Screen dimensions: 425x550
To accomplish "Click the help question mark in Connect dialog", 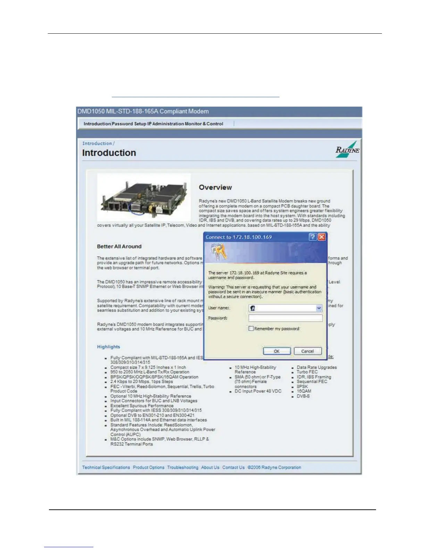I will pyautogui.click(x=312, y=237).
